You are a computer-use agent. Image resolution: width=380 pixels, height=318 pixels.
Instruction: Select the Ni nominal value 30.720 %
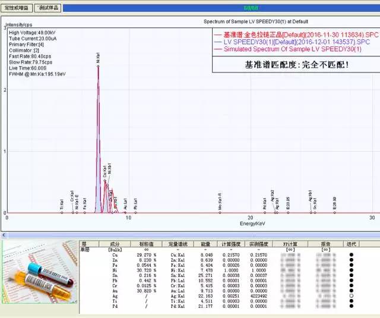(x=147, y=270)
